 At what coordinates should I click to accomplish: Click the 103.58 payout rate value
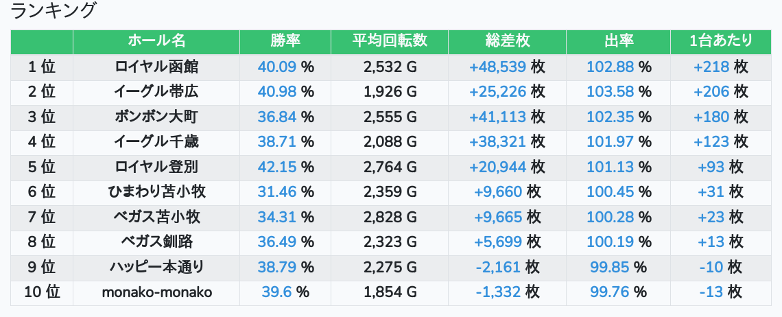click(x=611, y=92)
